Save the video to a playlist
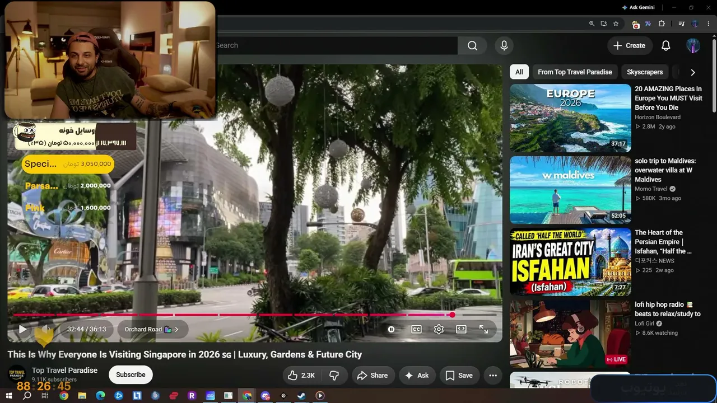 [459, 375]
